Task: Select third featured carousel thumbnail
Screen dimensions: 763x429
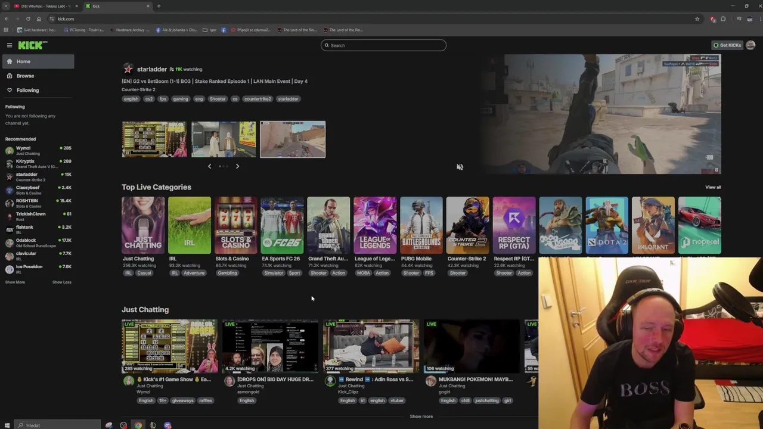Action: pos(293,139)
